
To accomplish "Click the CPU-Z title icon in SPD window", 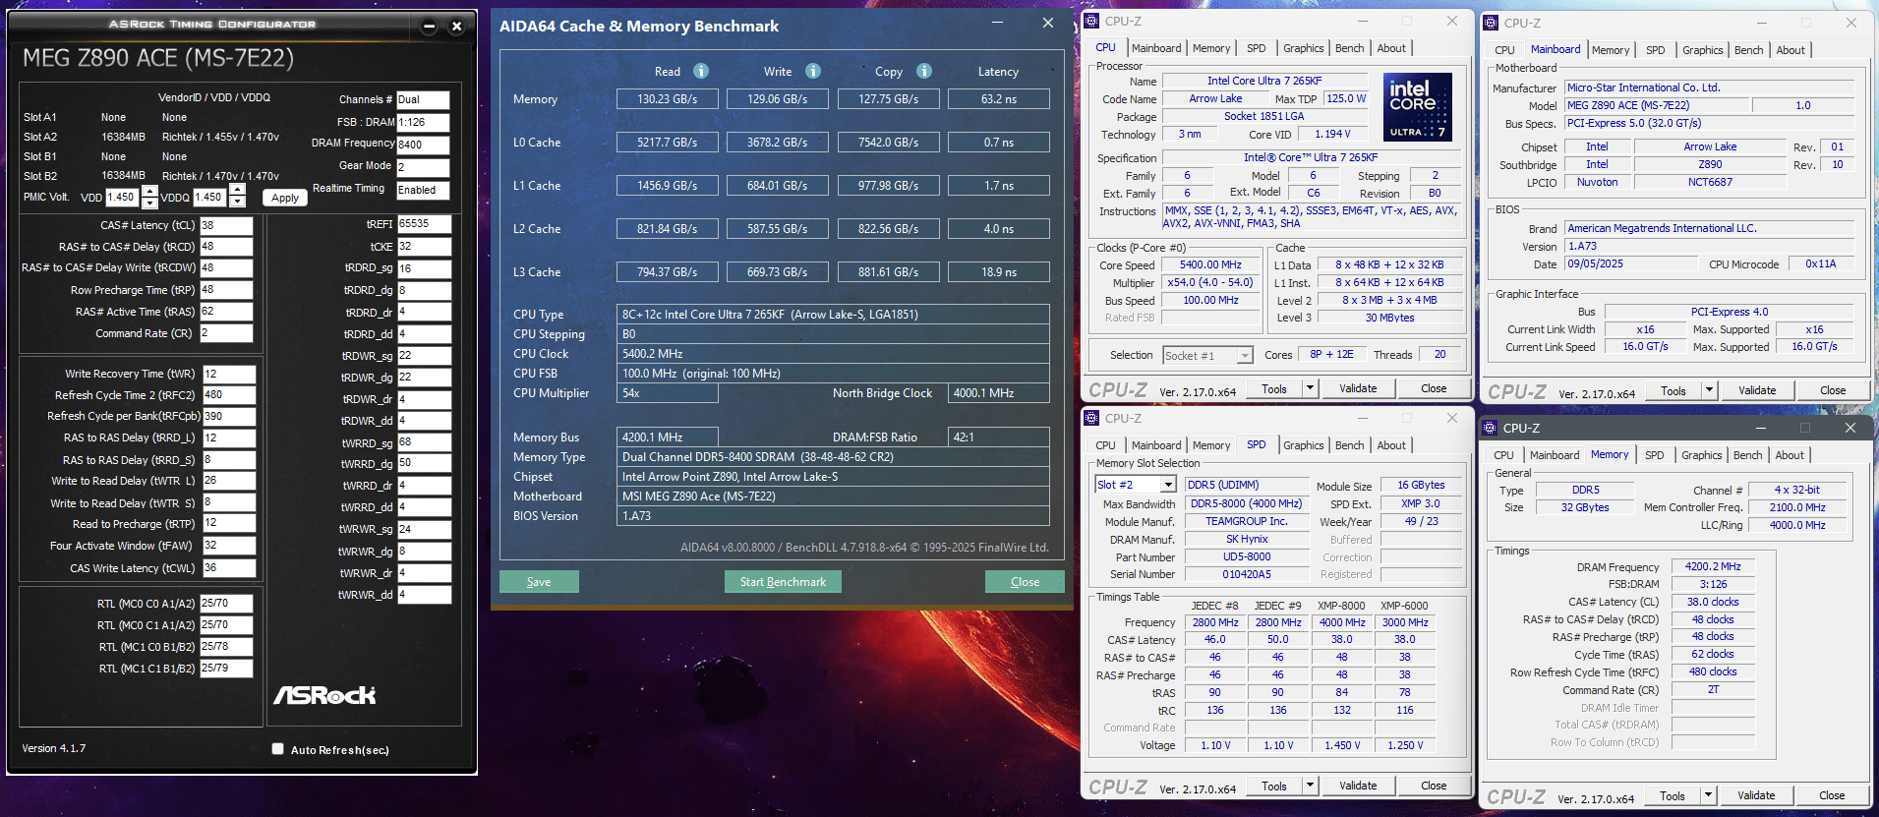I will point(1091,418).
